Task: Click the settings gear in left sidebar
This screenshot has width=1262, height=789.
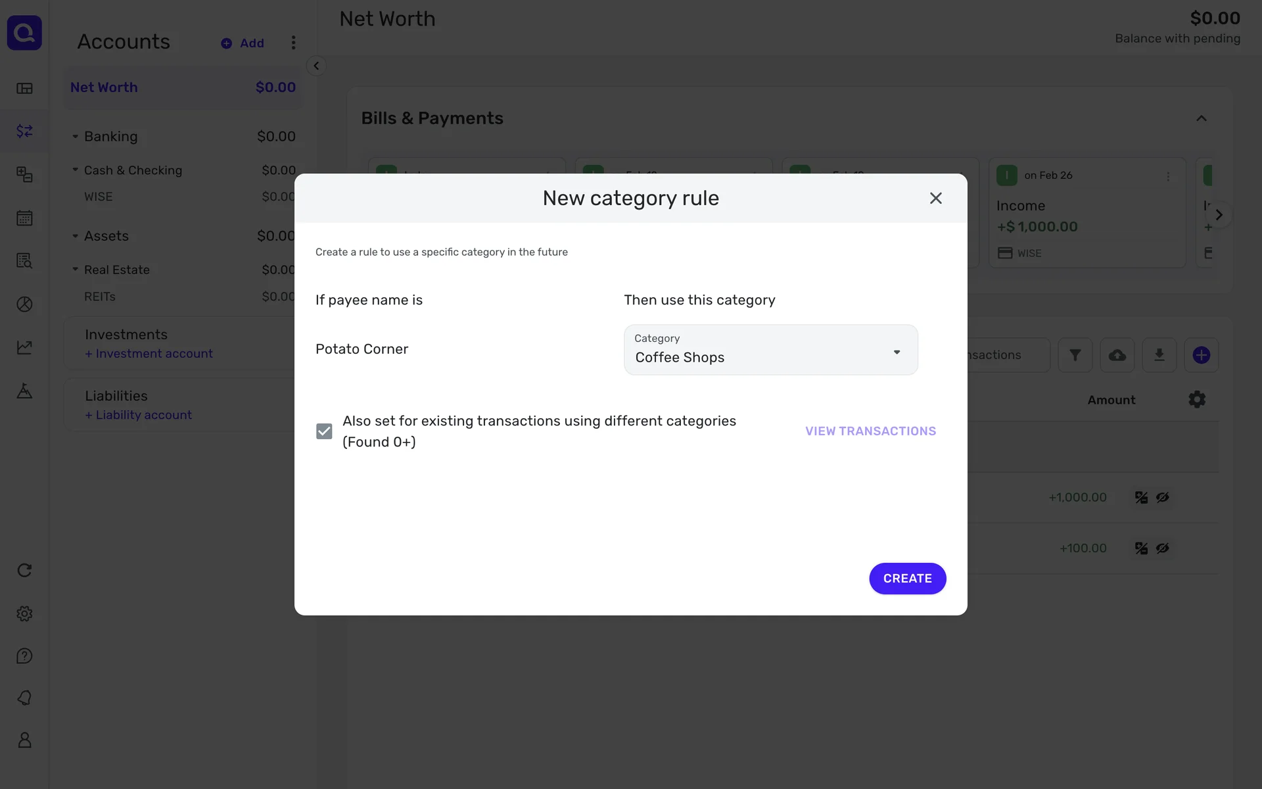Action: (24, 613)
